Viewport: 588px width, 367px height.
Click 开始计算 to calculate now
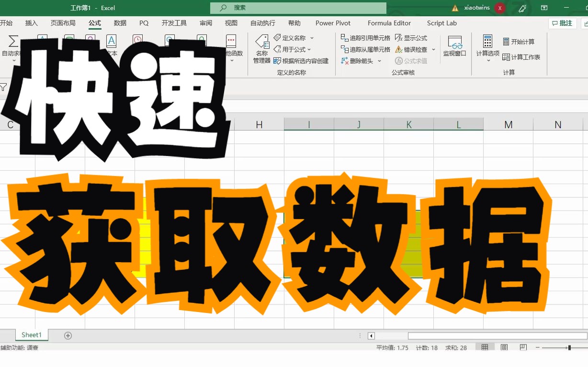point(521,42)
